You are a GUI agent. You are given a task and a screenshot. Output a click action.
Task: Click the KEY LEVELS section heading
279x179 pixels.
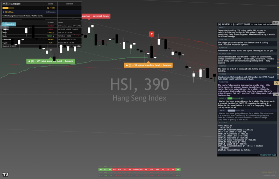pos(223,123)
